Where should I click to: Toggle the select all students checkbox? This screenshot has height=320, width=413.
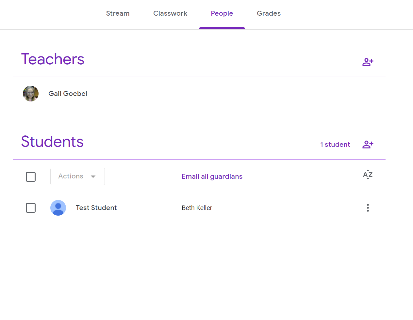coord(31,177)
